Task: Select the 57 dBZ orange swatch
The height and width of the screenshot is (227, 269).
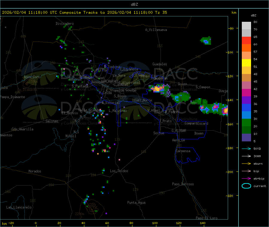Action: 246,48
